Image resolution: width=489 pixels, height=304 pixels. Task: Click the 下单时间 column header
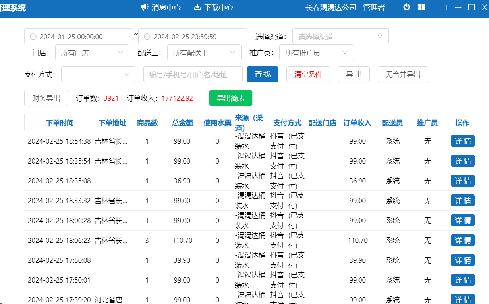(60, 123)
